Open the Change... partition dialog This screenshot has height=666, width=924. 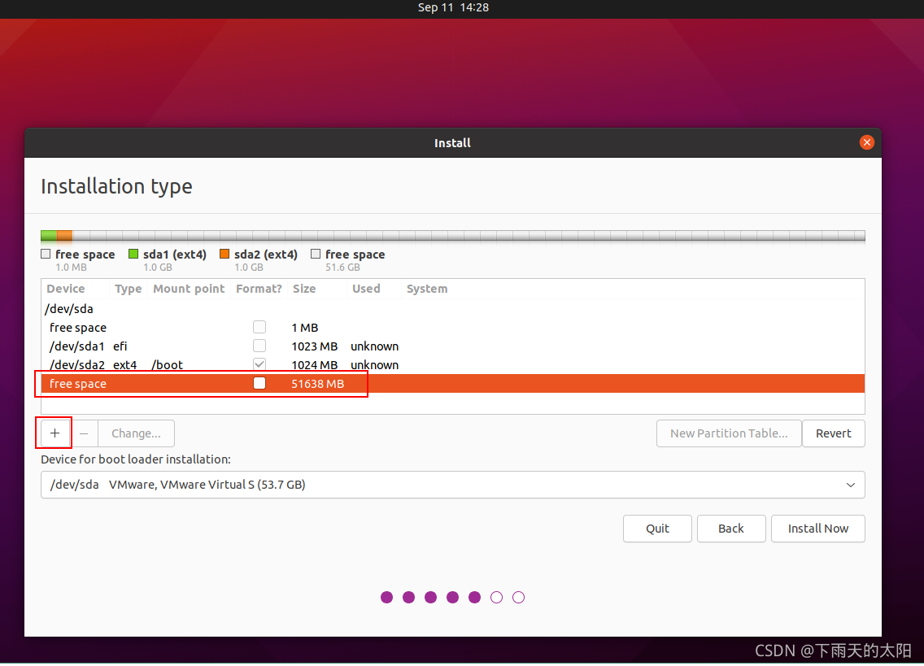tap(136, 433)
